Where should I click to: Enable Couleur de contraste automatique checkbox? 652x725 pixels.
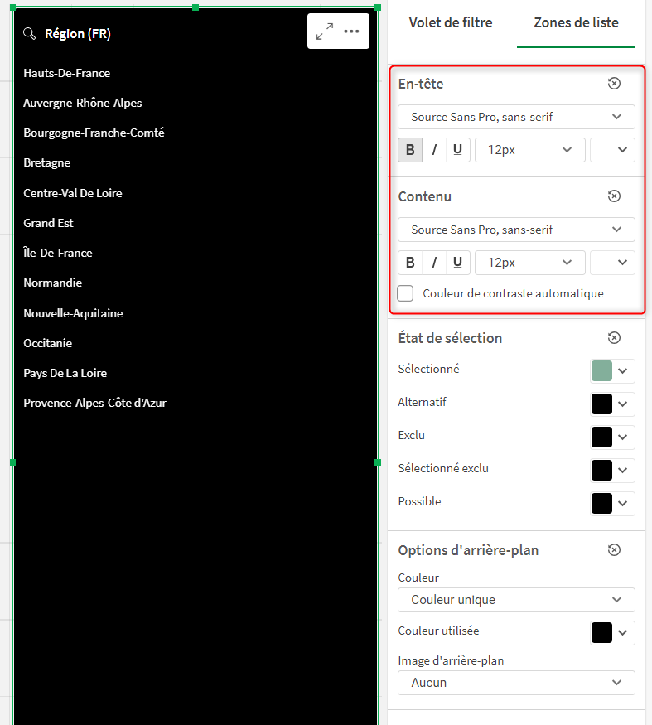click(x=406, y=293)
